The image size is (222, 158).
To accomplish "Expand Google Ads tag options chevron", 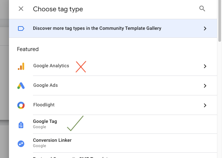I will pyautogui.click(x=205, y=86).
